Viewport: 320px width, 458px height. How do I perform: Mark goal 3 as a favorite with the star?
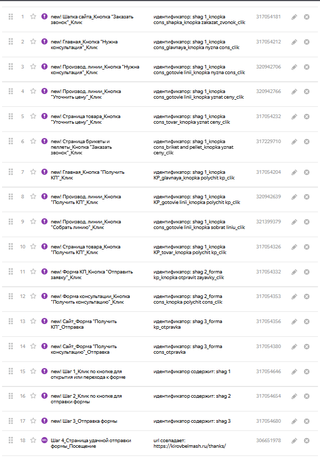[33, 66]
